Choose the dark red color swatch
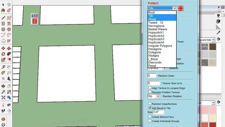The image size is (225, 127). (212, 125)
